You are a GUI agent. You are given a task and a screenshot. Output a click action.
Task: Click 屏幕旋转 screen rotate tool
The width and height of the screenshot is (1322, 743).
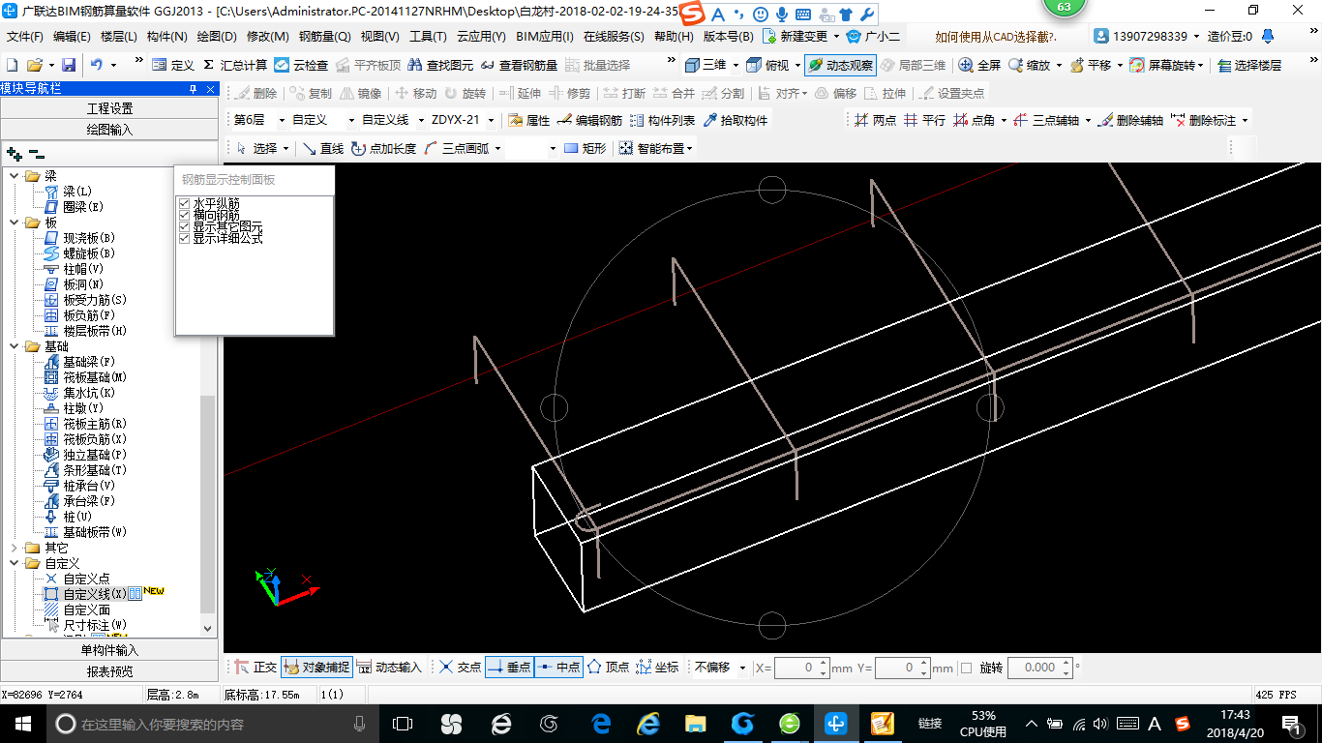1164,65
